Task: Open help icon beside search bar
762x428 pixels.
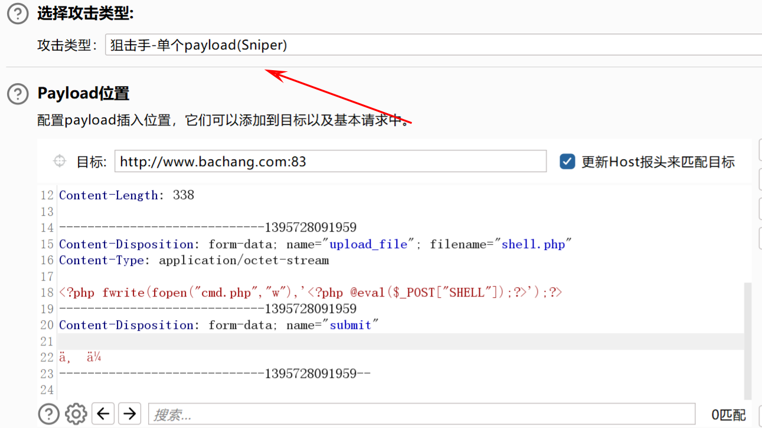Action: click(49, 414)
